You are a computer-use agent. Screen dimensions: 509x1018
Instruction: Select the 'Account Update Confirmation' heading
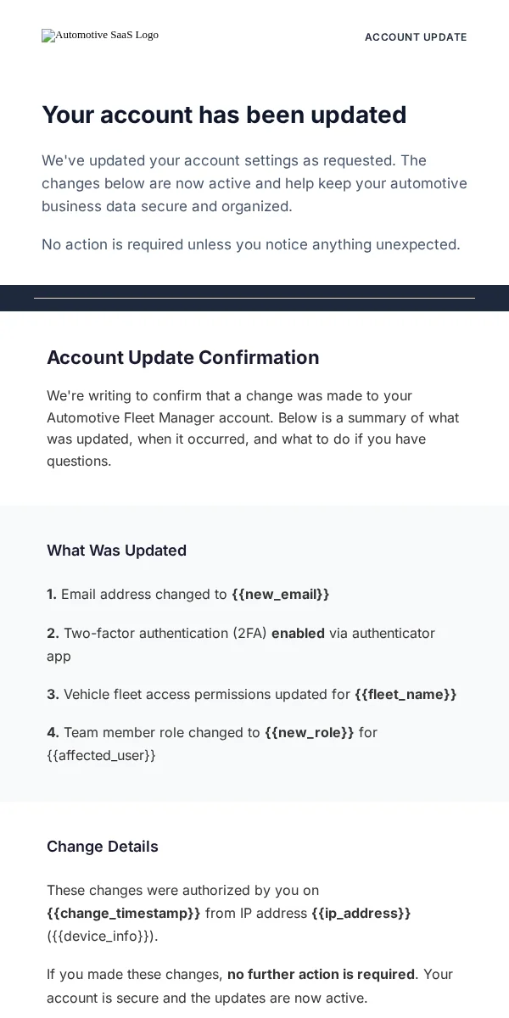point(183,357)
